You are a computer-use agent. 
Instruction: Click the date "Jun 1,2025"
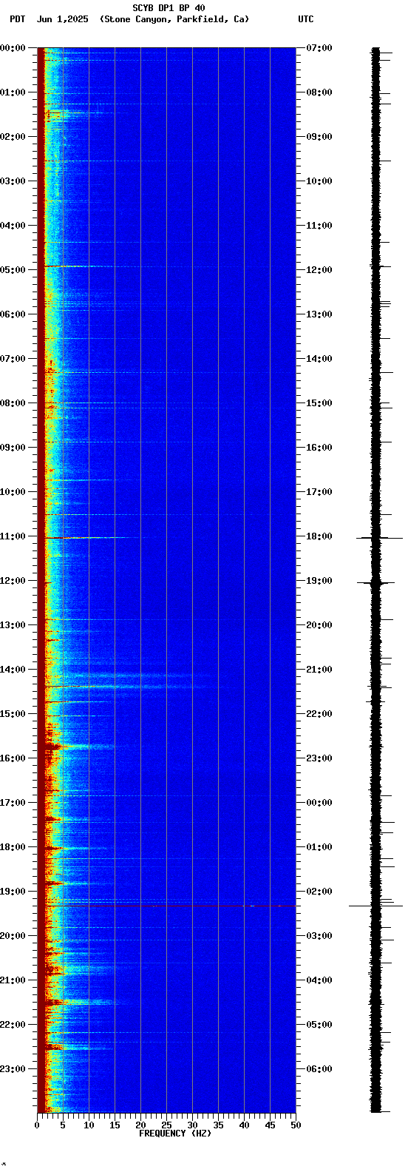point(62,19)
